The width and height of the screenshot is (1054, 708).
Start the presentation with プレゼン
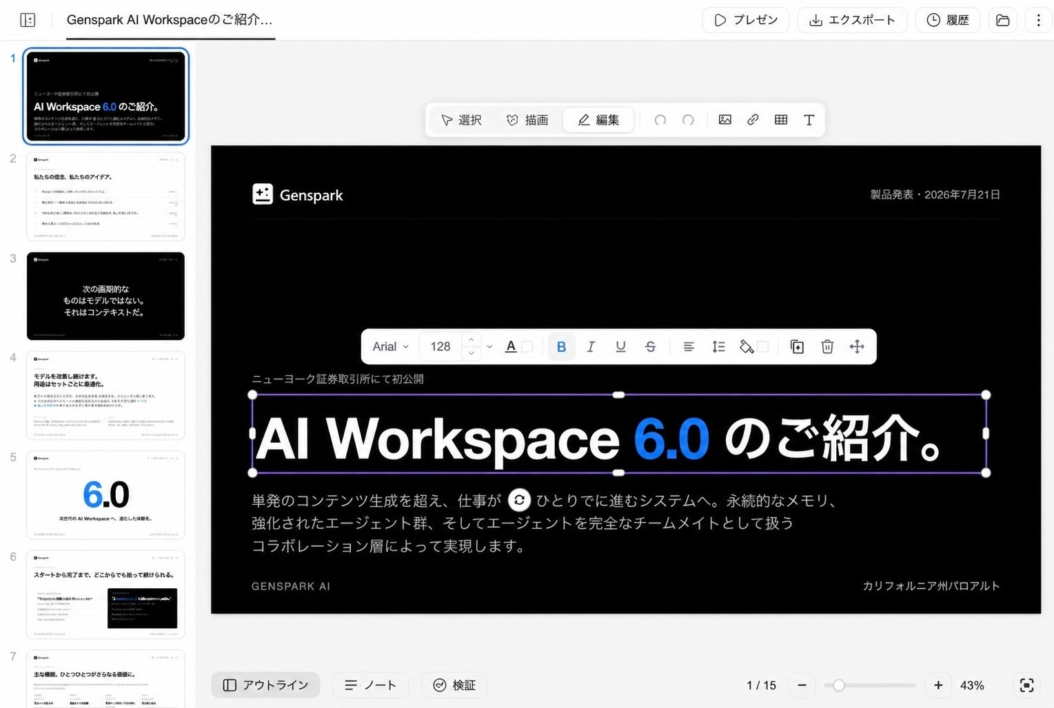(745, 20)
